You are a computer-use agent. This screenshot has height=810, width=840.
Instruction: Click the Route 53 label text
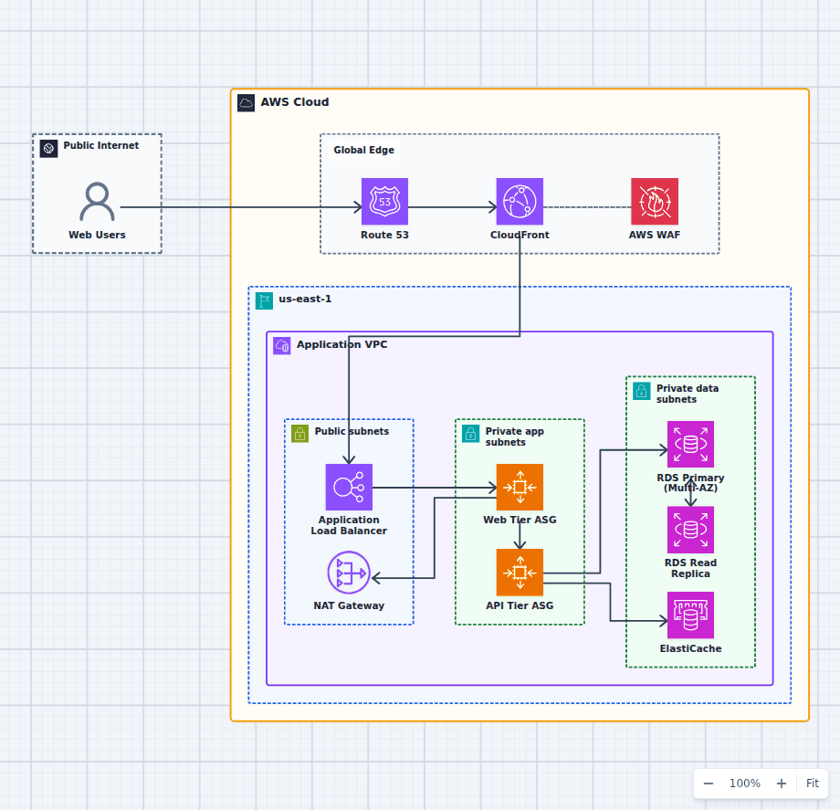pos(384,235)
